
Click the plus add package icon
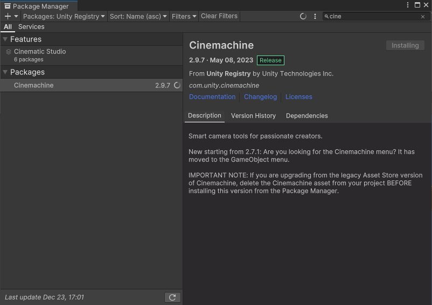point(8,16)
